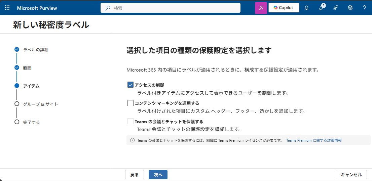
Task: Open the notifications bell
Action: (306, 8)
